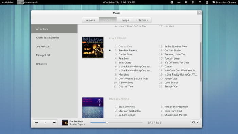Open Matthias Clasen user menu
This screenshot has height=134, width=238.
[224, 2]
